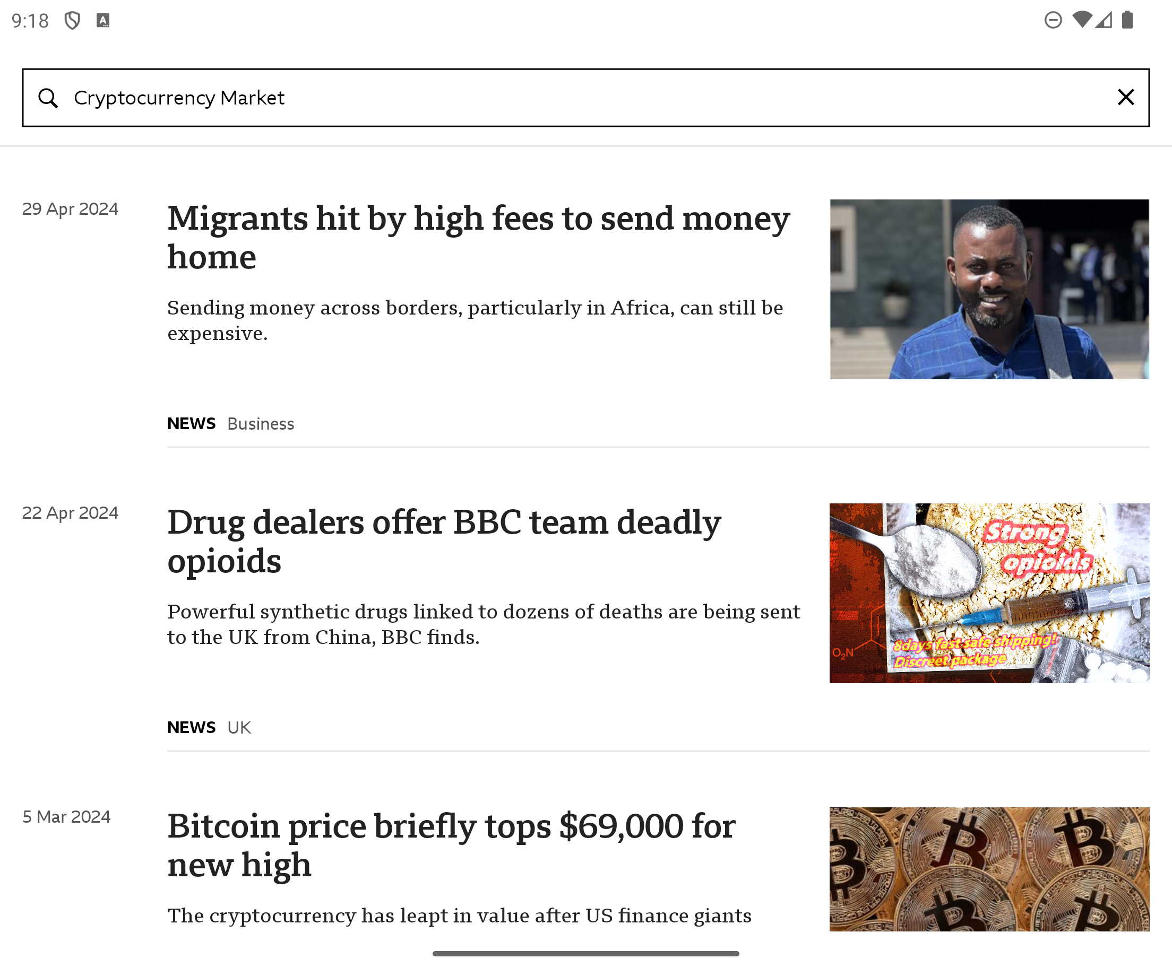Tap NEWS label beside UK
This screenshot has width=1172, height=976.
click(x=192, y=728)
